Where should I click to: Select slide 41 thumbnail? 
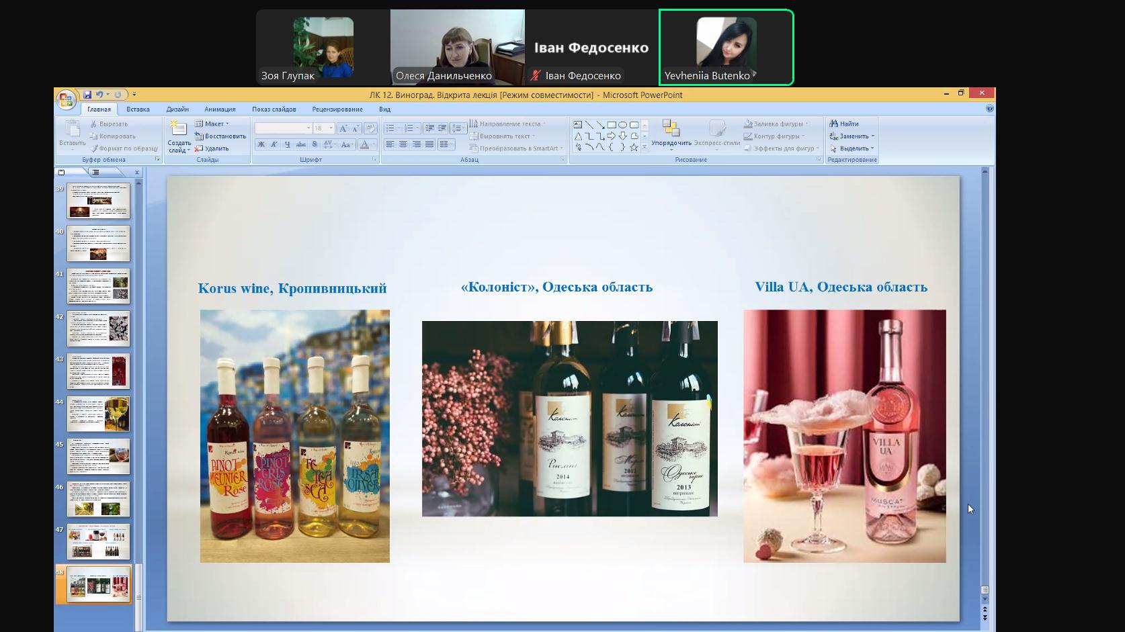pos(98,286)
